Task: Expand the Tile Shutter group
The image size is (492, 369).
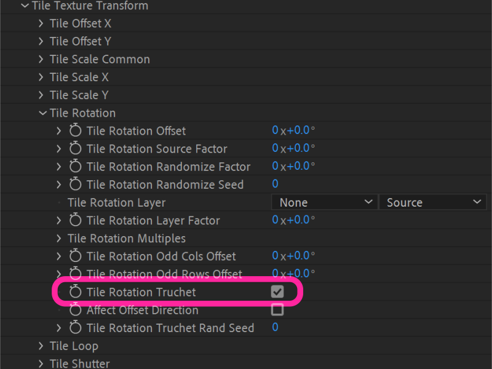Action: (x=41, y=363)
